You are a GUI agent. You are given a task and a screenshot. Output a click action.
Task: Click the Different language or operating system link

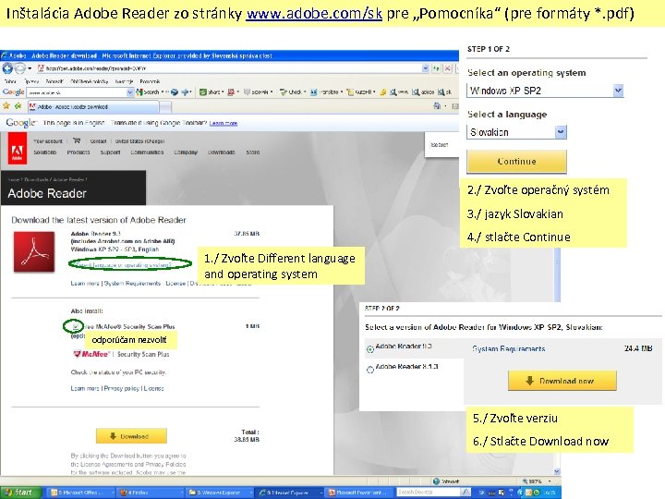point(124,265)
